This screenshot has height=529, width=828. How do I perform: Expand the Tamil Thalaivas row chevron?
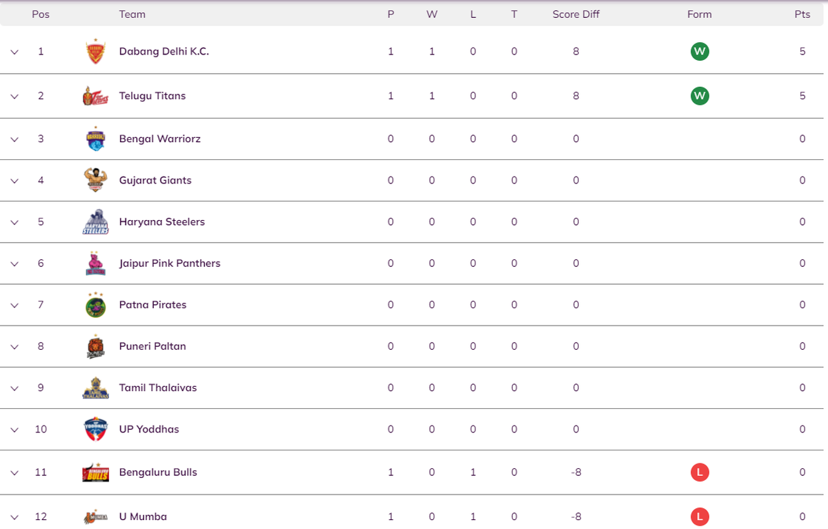tap(14, 388)
